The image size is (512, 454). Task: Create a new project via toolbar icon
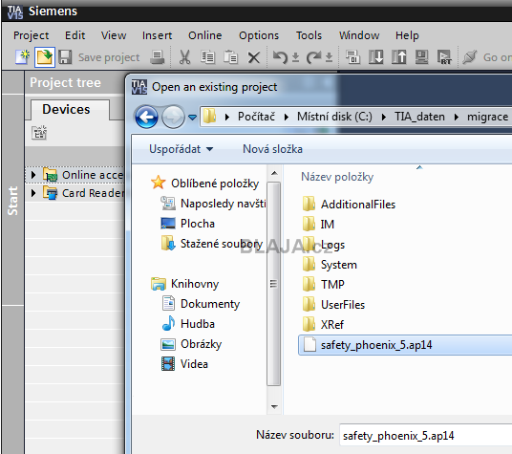click(x=23, y=57)
